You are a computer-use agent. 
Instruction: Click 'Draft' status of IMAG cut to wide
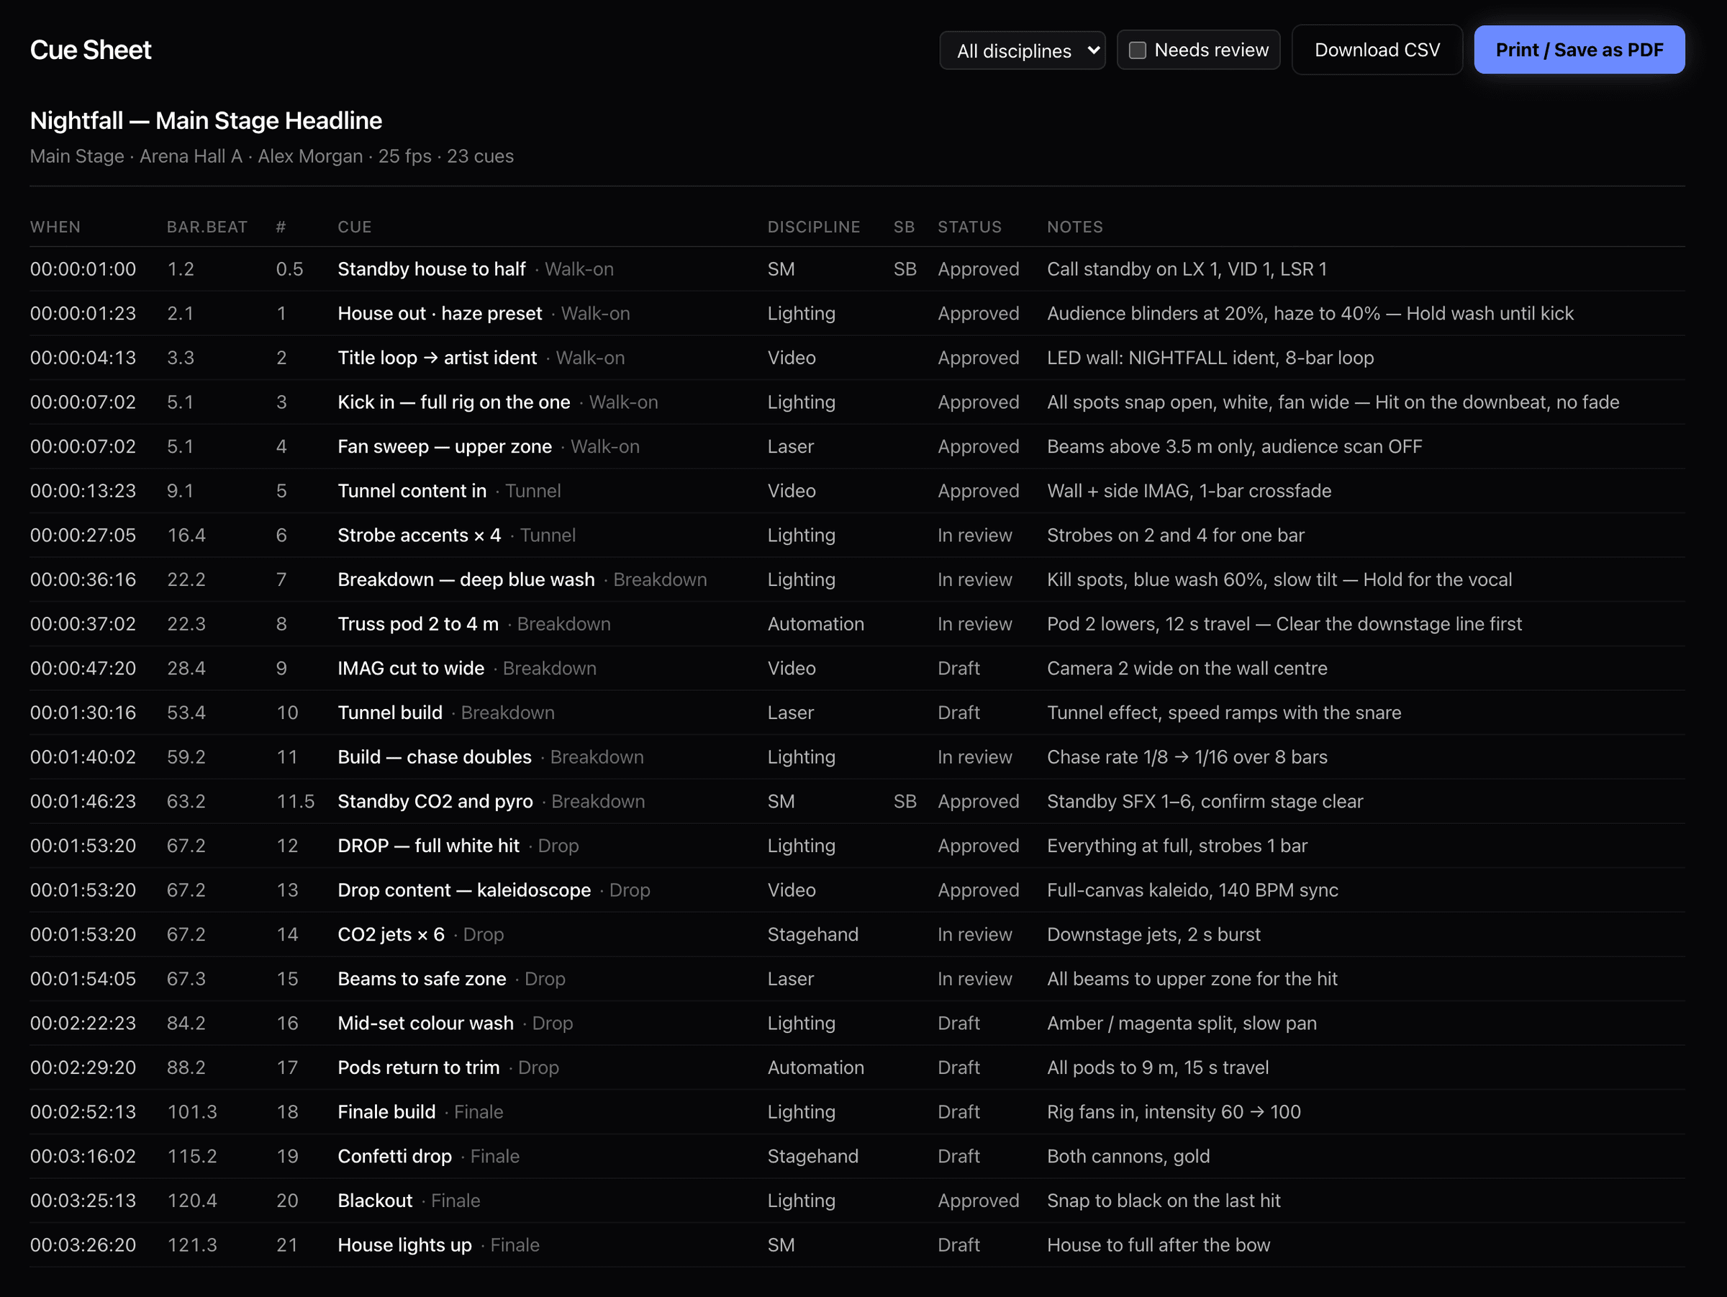958,669
